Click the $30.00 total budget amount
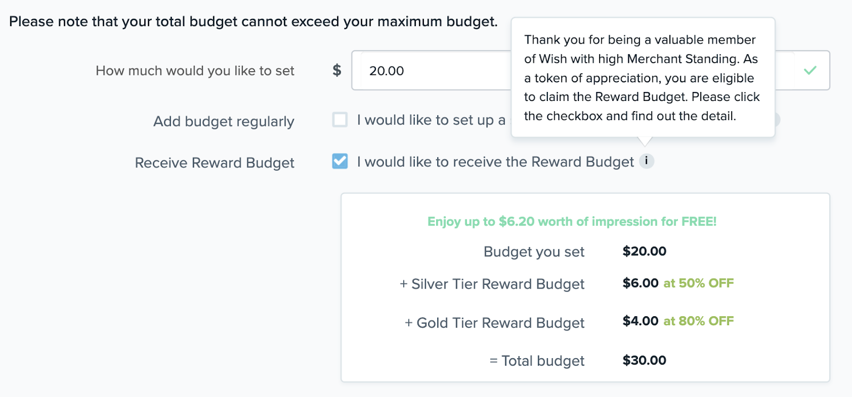852x397 pixels. (644, 360)
